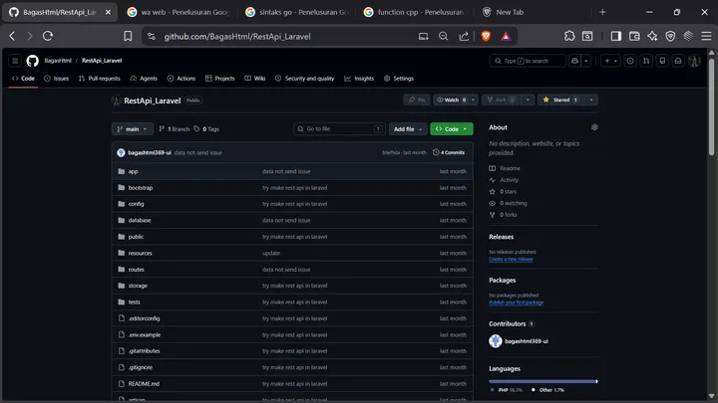Screen dimensions: 718x403
Task: Open GitHub issues icon in header
Action: point(630,61)
